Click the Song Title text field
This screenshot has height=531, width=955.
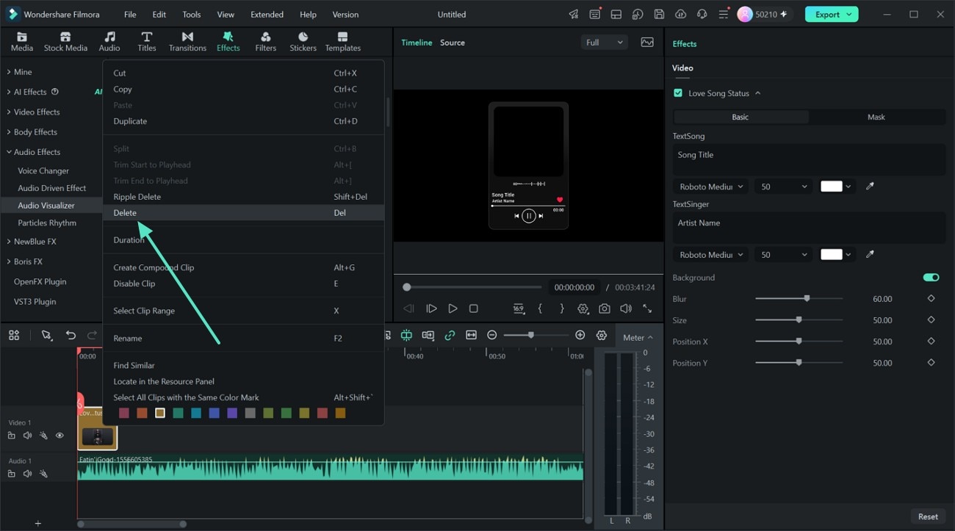809,159
